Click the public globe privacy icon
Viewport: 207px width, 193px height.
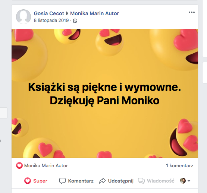(75, 21)
